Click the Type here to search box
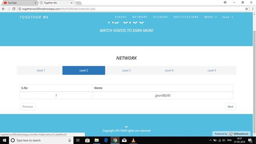This screenshot has width=256, height=144. (x=41, y=140)
